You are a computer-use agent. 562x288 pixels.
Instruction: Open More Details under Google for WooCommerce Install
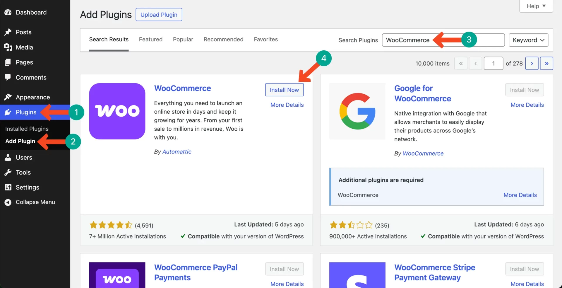click(x=527, y=105)
